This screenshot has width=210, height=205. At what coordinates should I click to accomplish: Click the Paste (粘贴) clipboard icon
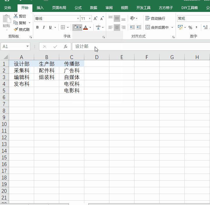7,19
